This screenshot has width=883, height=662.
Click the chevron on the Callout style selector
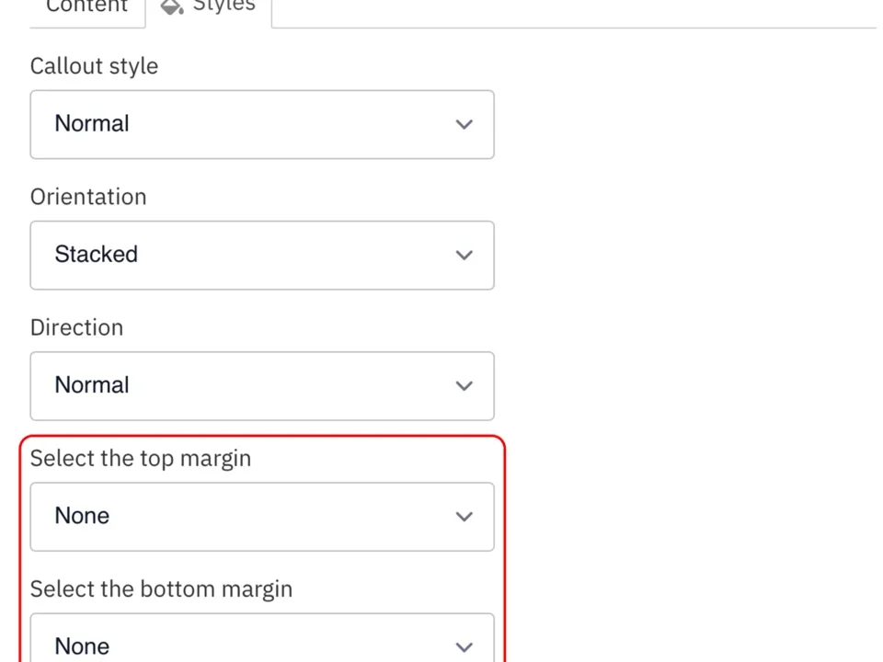(464, 124)
